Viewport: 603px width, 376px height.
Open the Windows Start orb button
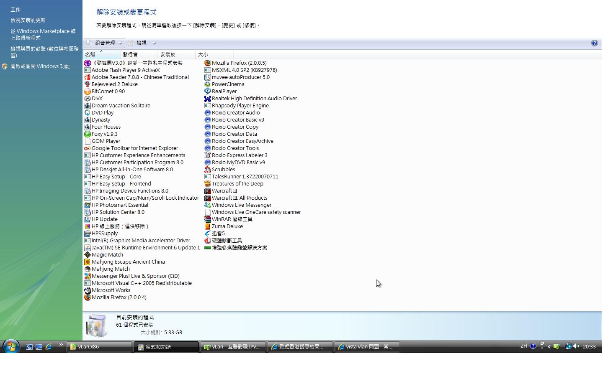click(x=11, y=346)
